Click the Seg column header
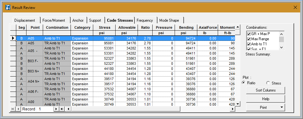Image resolution: width=303 pixels, height=119 pixels. click(x=21, y=27)
